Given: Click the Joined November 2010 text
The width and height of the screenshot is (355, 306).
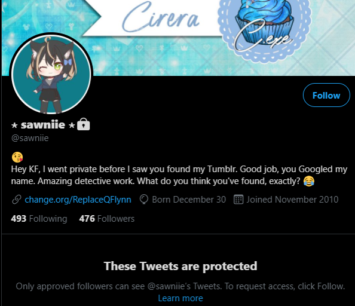Looking at the screenshot, I should click(292, 200).
